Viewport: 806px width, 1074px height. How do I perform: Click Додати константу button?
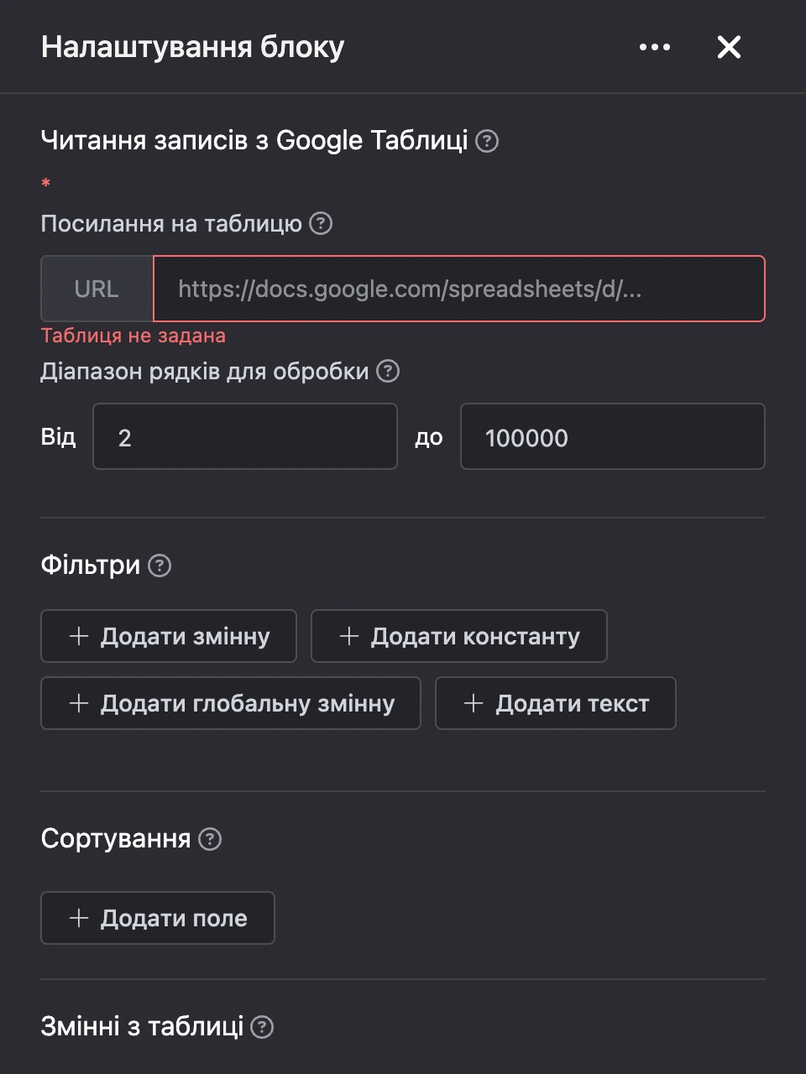click(x=459, y=636)
